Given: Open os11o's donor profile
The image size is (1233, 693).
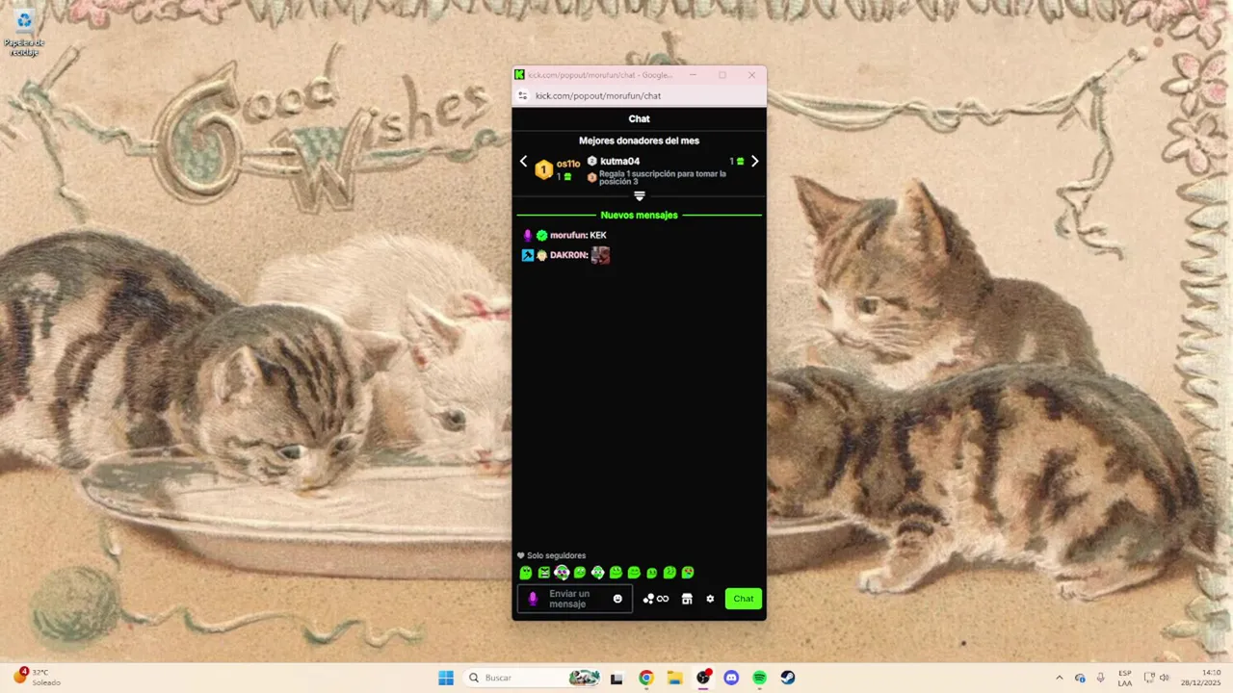Looking at the screenshot, I should [x=568, y=164].
